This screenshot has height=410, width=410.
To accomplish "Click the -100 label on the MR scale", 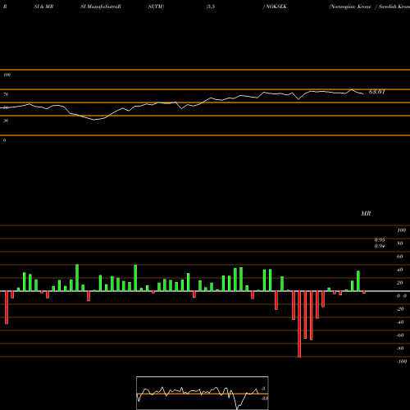I will (x=402, y=362).
